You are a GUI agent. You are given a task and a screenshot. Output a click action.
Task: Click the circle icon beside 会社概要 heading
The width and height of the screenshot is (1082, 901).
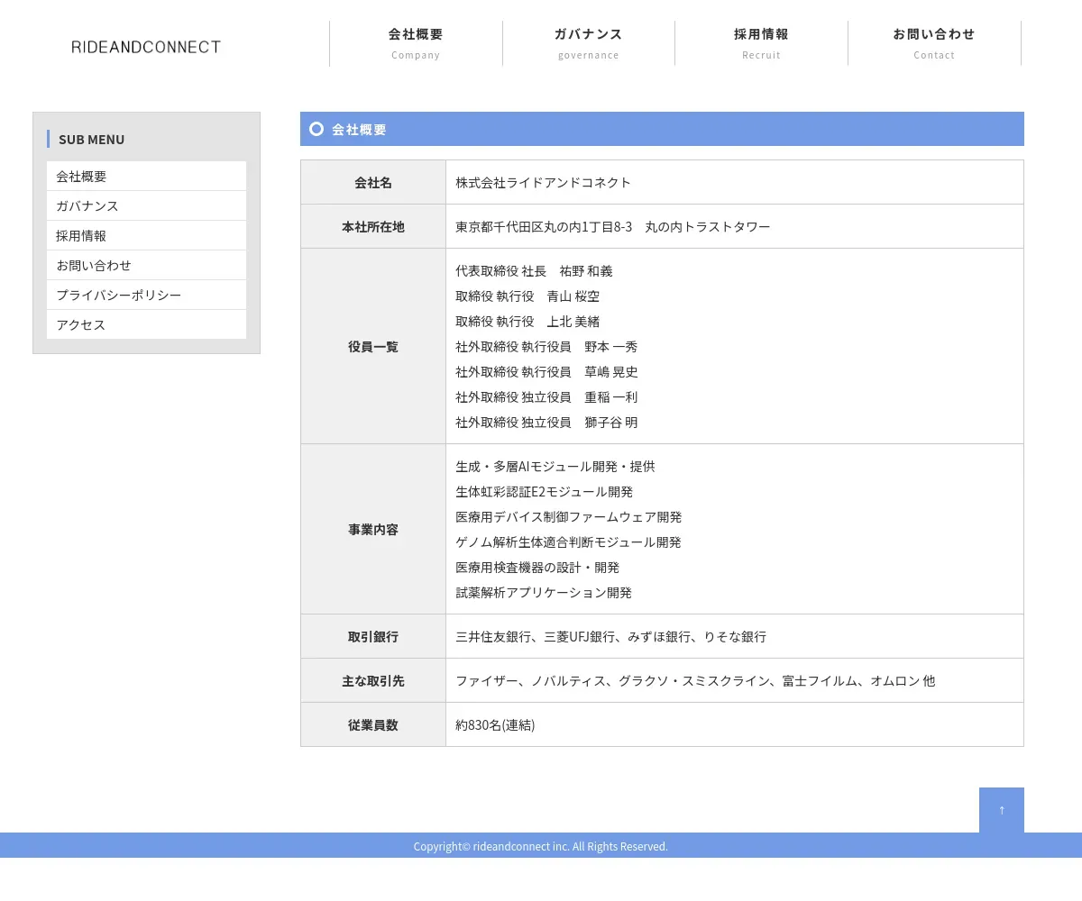pyautogui.click(x=316, y=129)
